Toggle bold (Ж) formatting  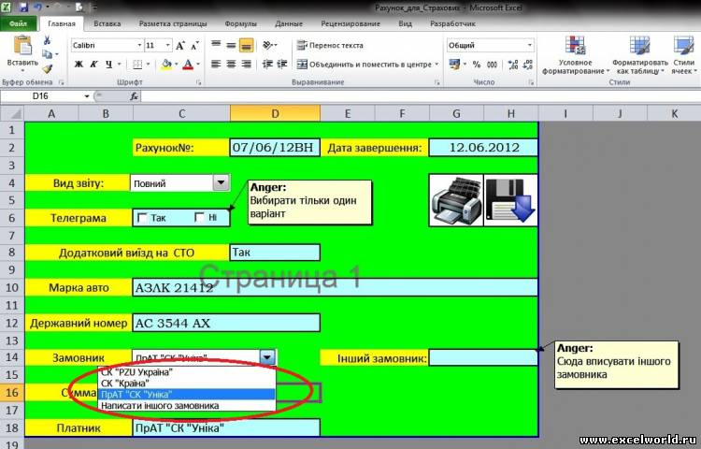click(79, 65)
